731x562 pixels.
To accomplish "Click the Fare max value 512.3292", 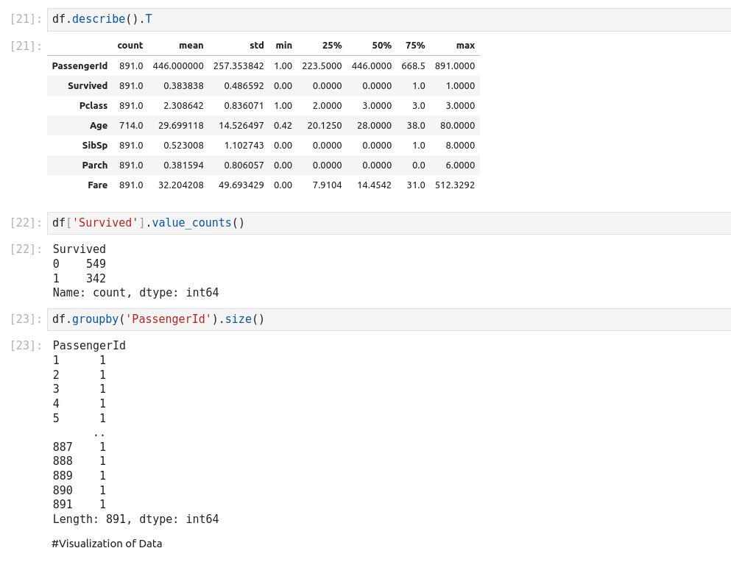I will point(454,185).
